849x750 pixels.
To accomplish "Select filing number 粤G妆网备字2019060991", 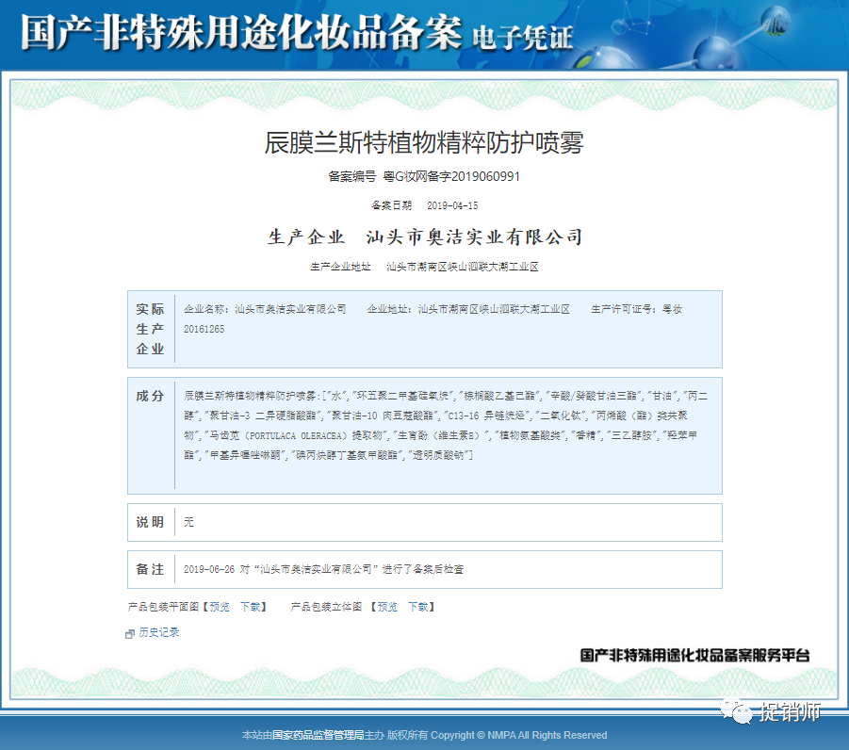I will [451, 176].
